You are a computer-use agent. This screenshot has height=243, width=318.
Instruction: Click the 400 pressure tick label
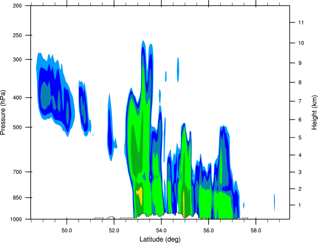pos(17,98)
